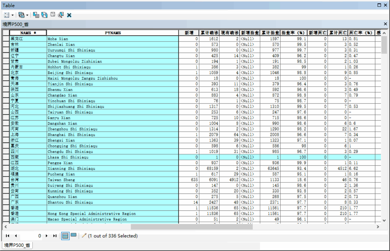Click the 新增死亡 column header
The image size is (390, 251).
click(x=317, y=33)
